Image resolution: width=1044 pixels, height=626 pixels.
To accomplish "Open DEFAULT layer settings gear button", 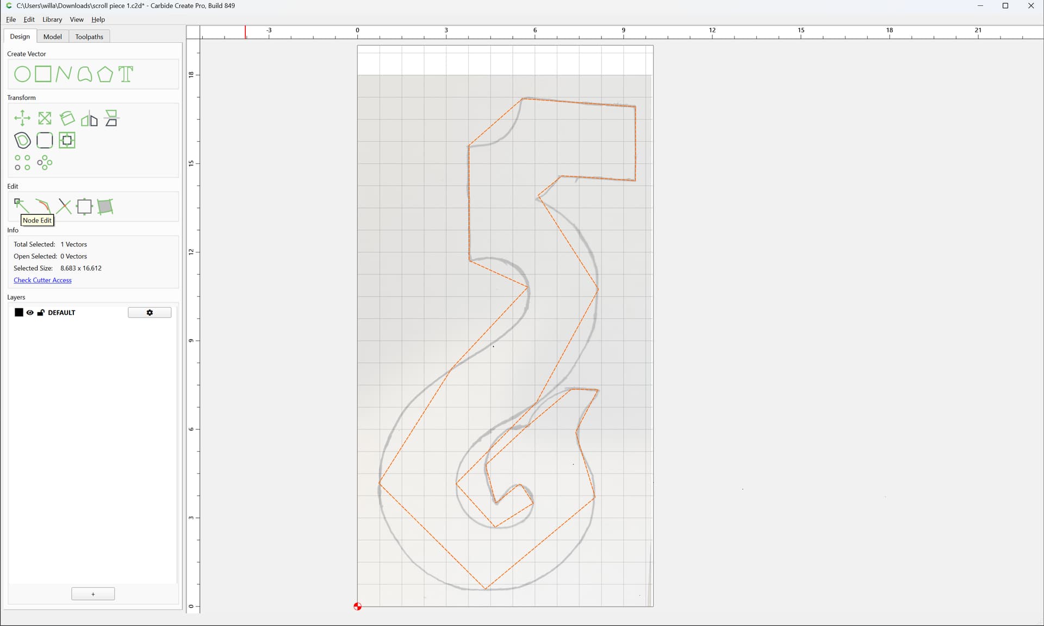I will [150, 313].
